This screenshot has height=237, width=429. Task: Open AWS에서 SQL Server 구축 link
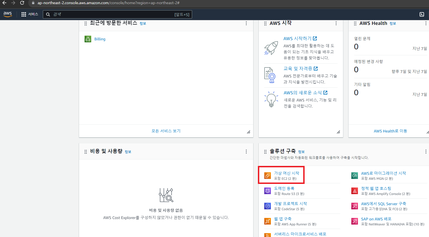coord(384,204)
